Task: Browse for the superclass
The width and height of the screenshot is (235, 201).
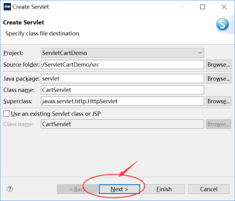Action: click(x=219, y=101)
